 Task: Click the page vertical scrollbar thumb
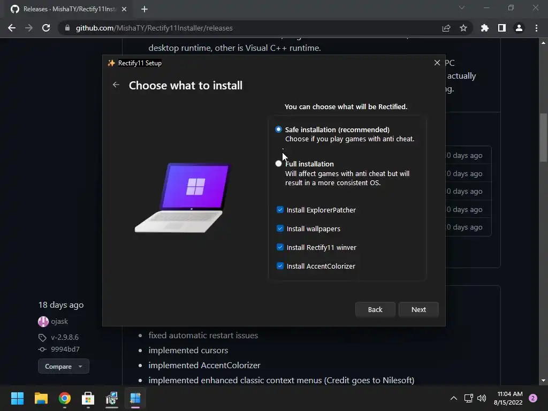[x=543, y=137]
